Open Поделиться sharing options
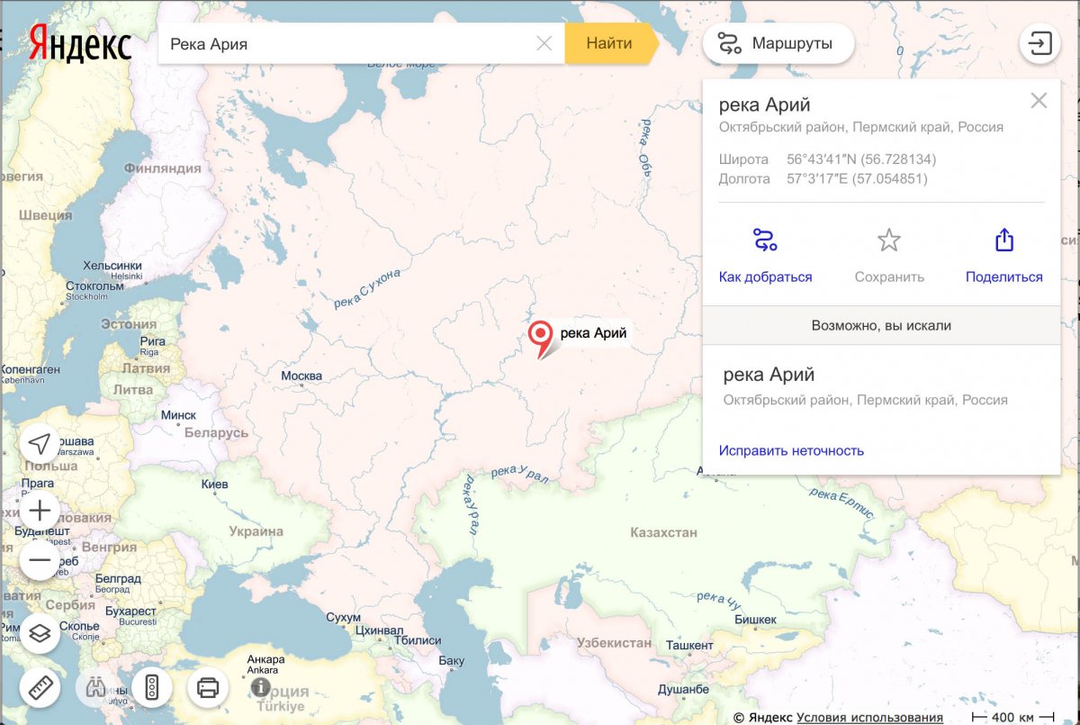1080x725 pixels. [1003, 255]
